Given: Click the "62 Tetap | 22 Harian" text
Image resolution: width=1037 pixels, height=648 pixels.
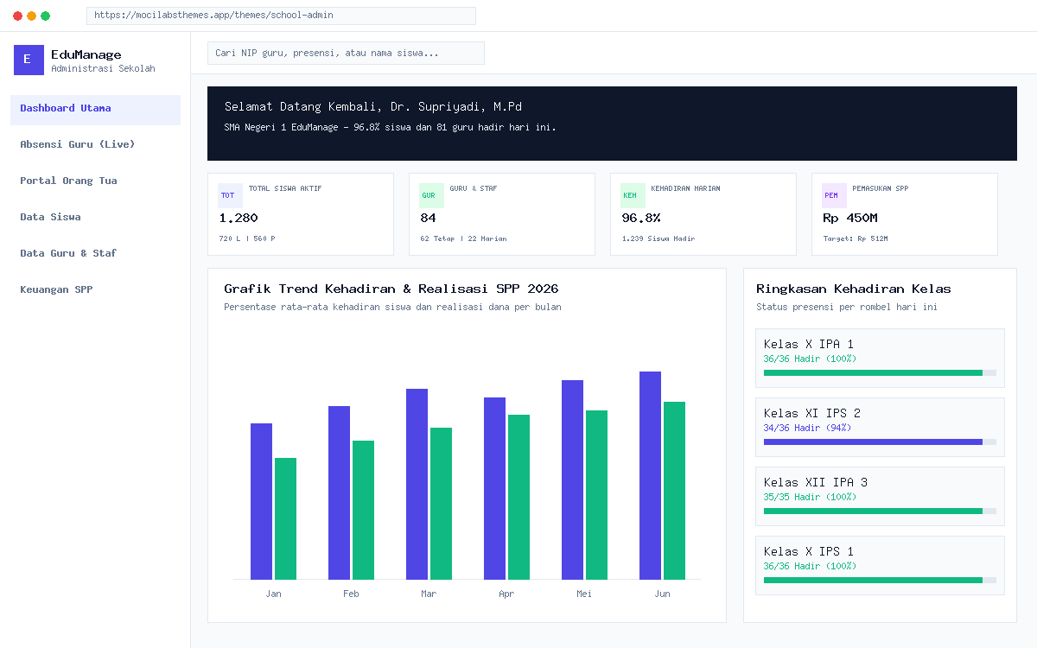Looking at the screenshot, I should click(x=463, y=238).
